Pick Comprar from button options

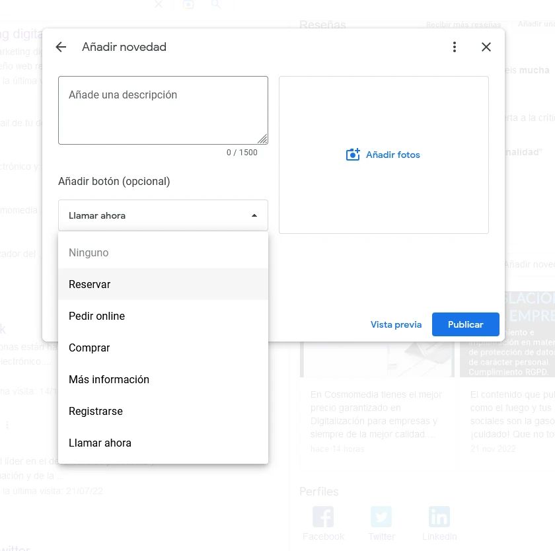[89, 348]
